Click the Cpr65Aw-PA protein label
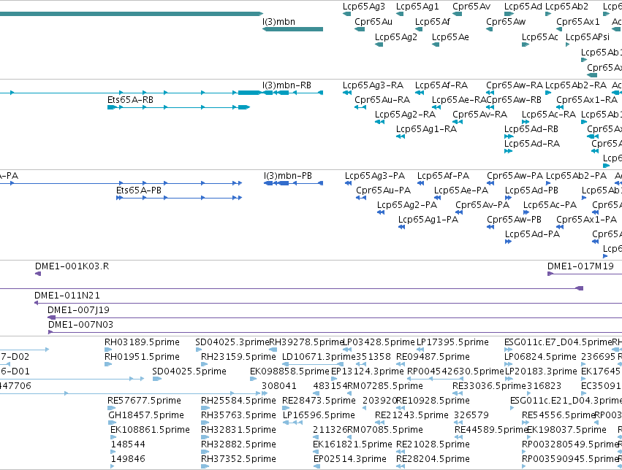The height and width of the screenshot is (470, 622). 515,176
